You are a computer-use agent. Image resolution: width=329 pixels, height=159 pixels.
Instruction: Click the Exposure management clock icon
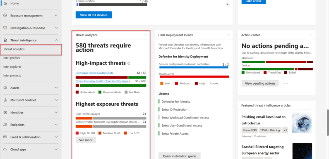coord(5,16)
